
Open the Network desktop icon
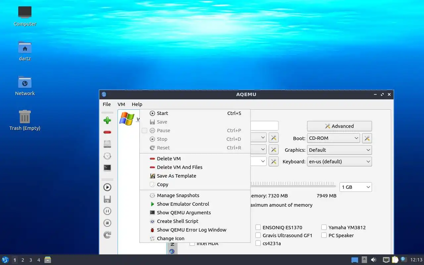pos(25,85)
